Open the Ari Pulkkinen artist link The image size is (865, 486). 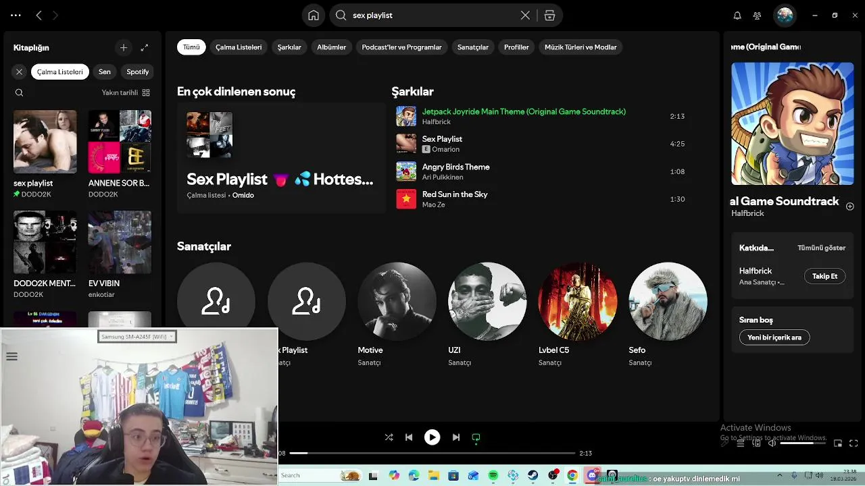coord(443,177)
